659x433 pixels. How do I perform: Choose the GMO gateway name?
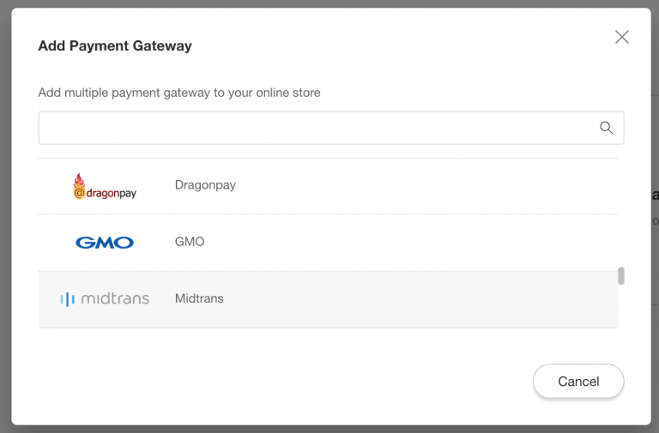pyautogui.click(x=190, y=242)
